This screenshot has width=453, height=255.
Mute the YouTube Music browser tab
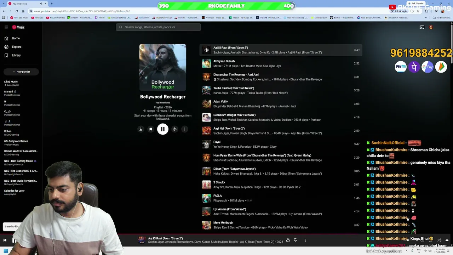pyautogui.click(x=41, y=4)
